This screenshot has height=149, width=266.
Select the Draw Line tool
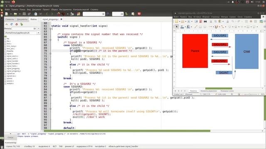click(x=196, y=26)
